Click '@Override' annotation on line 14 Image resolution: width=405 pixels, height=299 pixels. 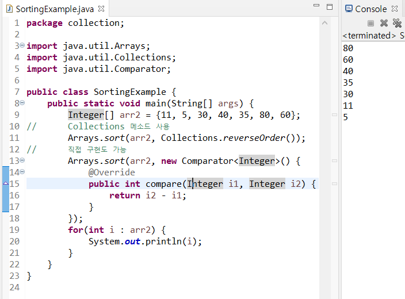tap(112, 172)
